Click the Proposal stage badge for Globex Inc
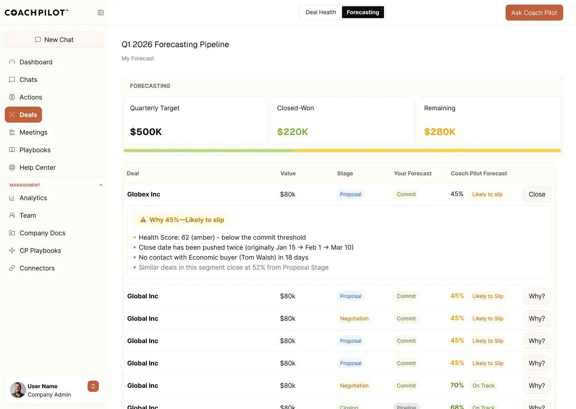Image resolution: width=576 pixels, height=409 pixels. (351, 194)
